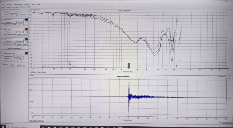Screen dimensions: 233x128
Task: Click Import for measurement A
Action: pos(19,25)
